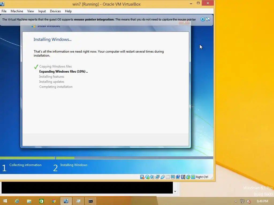The height and width of the screenshot is (205, 274).
Task: Open the File menu in VirtualBox
Action: 4,11
